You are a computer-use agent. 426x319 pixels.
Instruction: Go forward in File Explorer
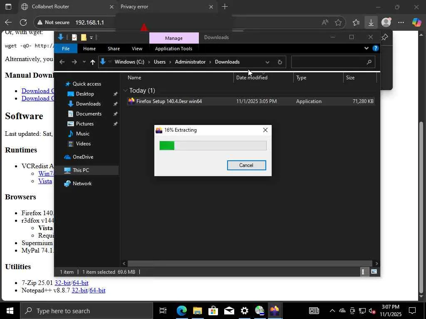(74, 62)
